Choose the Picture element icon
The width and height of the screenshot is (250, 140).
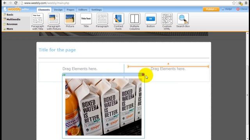coord(70,19)
